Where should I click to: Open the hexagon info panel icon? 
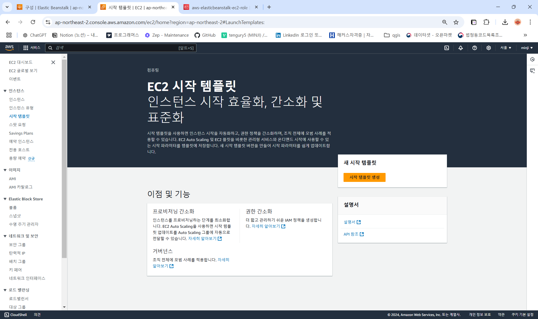(532, 59)
